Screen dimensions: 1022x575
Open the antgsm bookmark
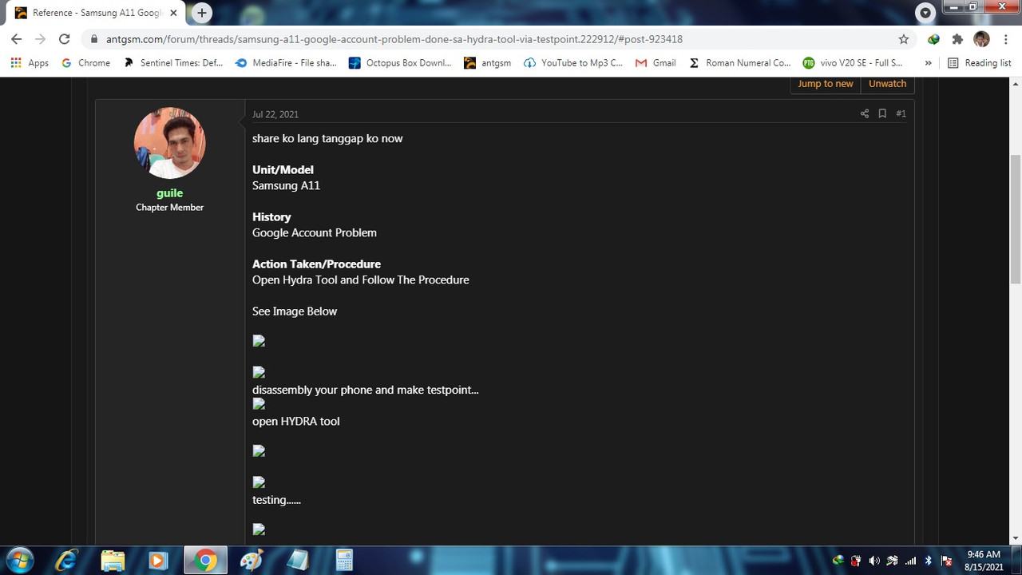487,63
